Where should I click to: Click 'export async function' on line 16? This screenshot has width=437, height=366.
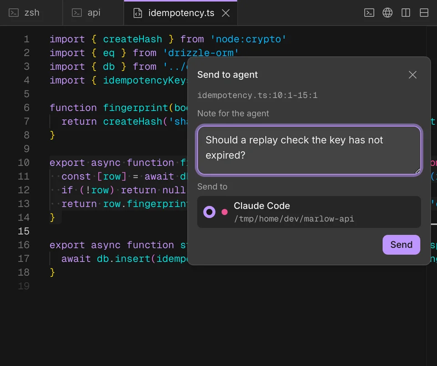[112, 245]
